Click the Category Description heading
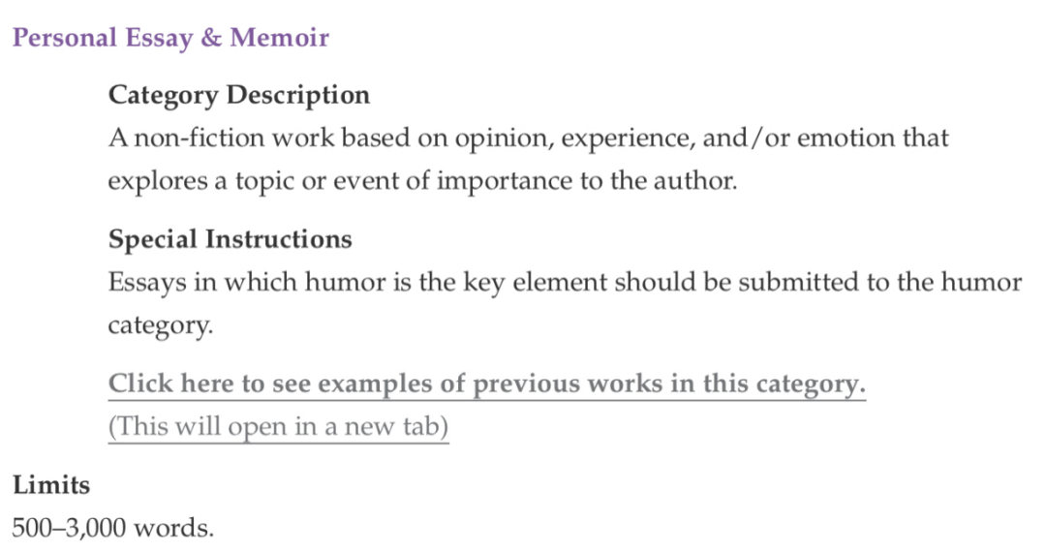The image size is (1046, 553). 239,95
